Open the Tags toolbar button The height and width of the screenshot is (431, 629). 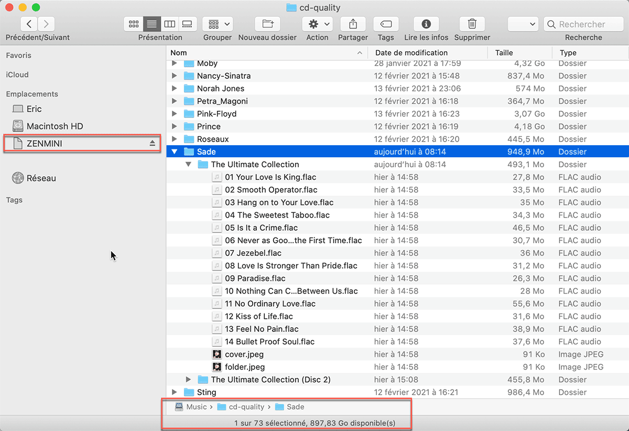click(x=386, y=24)
